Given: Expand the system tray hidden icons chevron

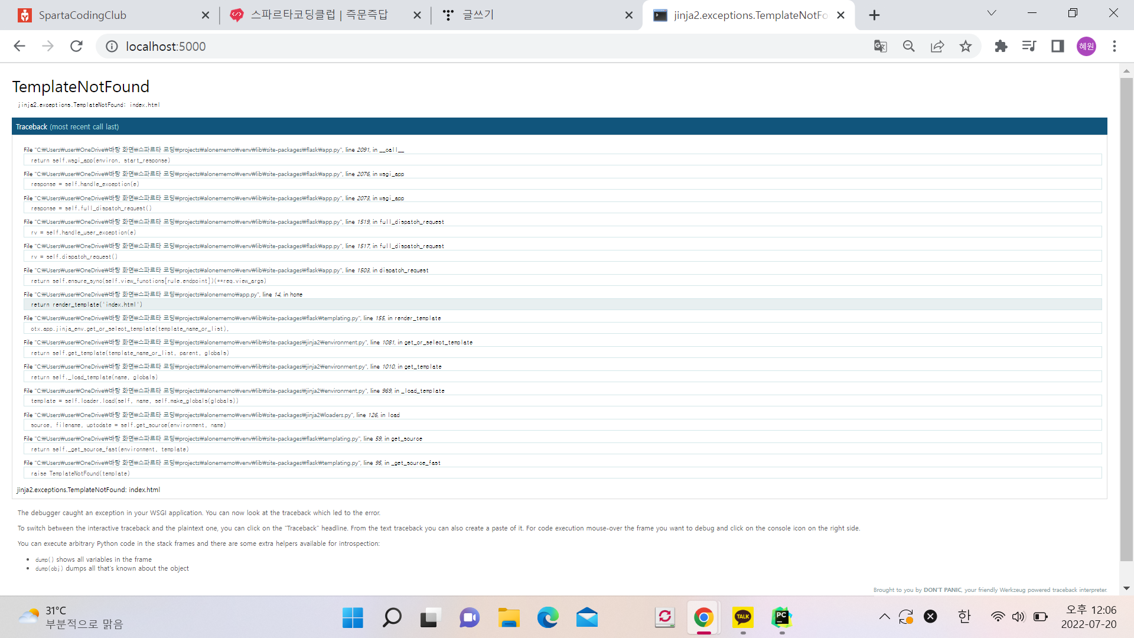Looking at the screenshot, I should click(884, 617).
